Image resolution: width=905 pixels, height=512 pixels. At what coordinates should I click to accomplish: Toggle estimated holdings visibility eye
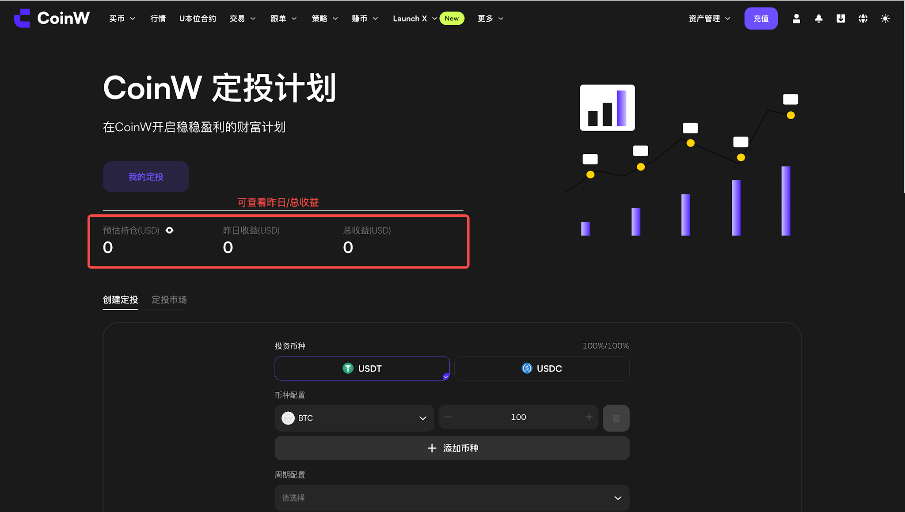coord(169,230)
